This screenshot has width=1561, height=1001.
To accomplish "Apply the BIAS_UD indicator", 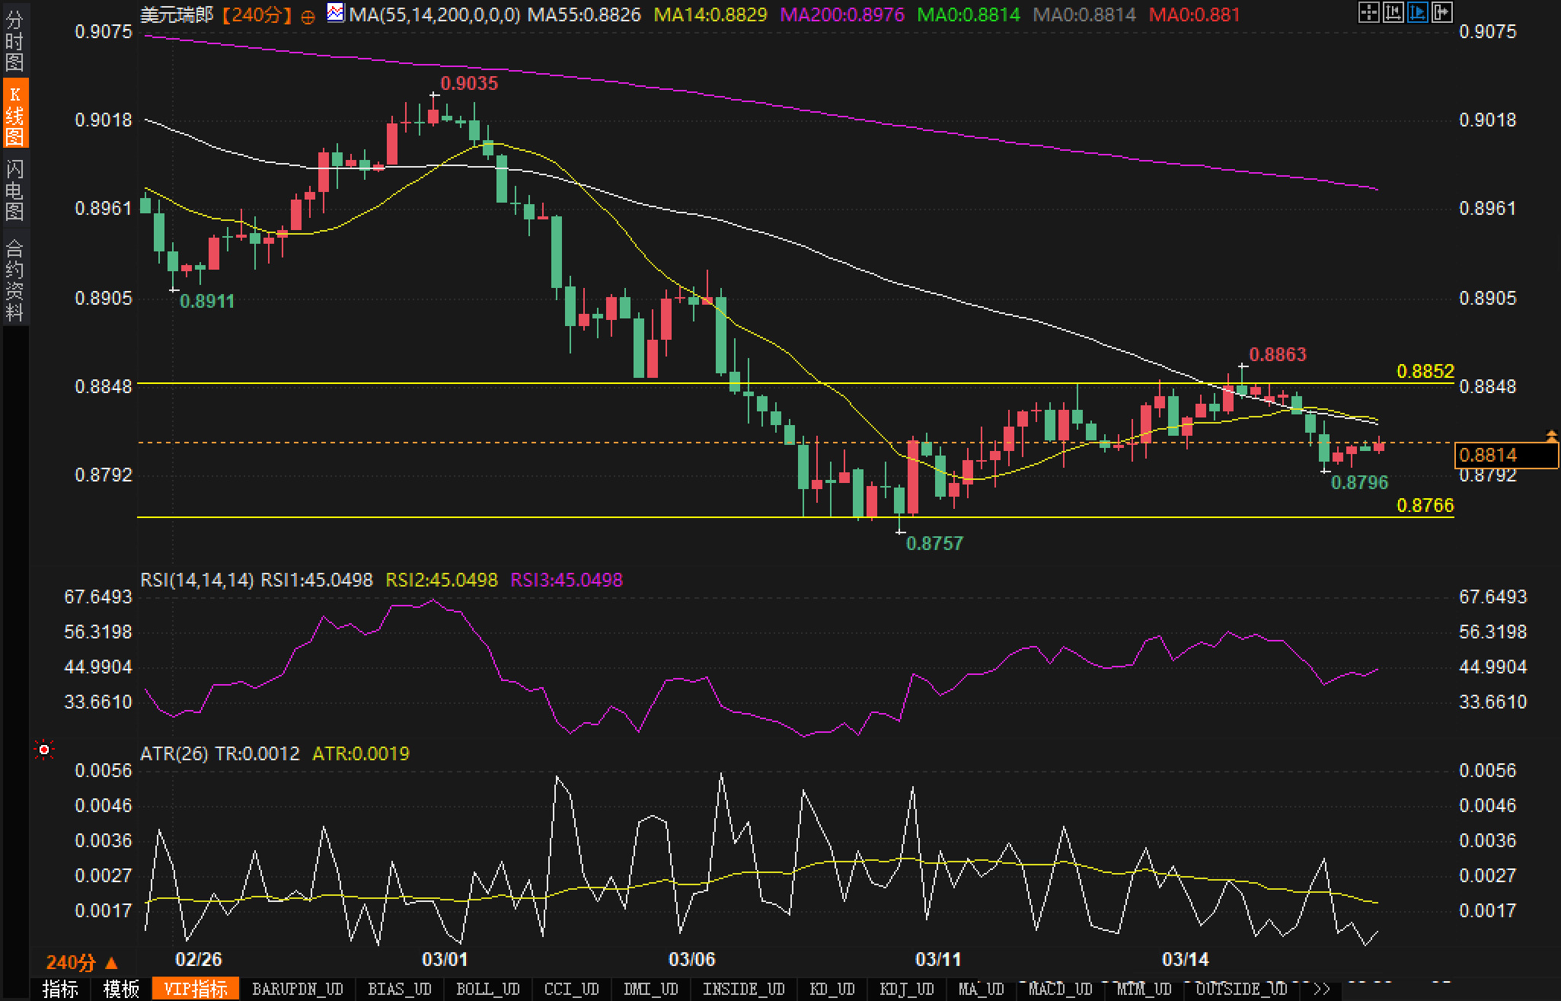I will click(400, 989).
